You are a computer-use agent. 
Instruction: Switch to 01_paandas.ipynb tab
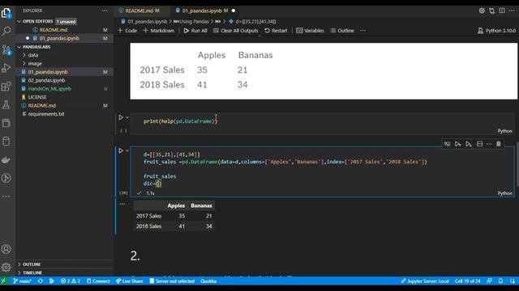(x=205, y=11)
